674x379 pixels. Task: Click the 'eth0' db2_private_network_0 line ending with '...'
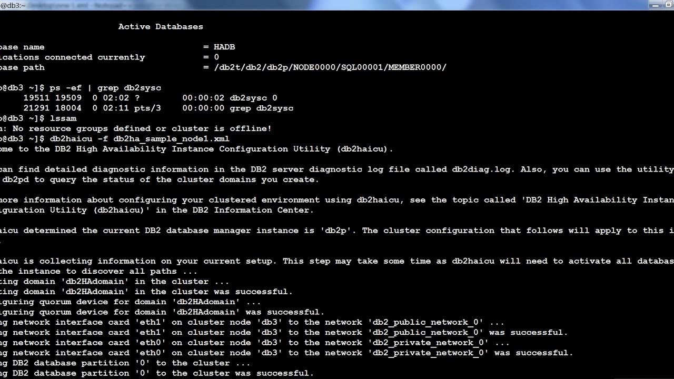click(x=255, y=343)
